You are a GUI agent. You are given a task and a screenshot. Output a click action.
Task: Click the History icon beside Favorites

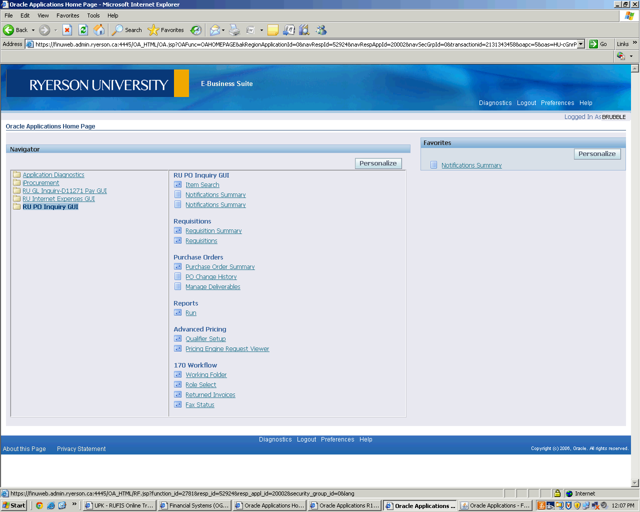click(196, 30)
